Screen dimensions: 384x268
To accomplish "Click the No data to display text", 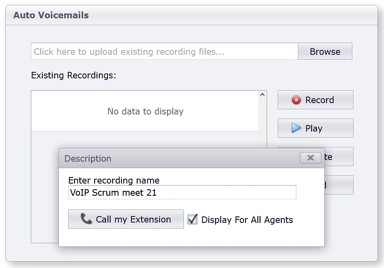I will click(145, 111).
